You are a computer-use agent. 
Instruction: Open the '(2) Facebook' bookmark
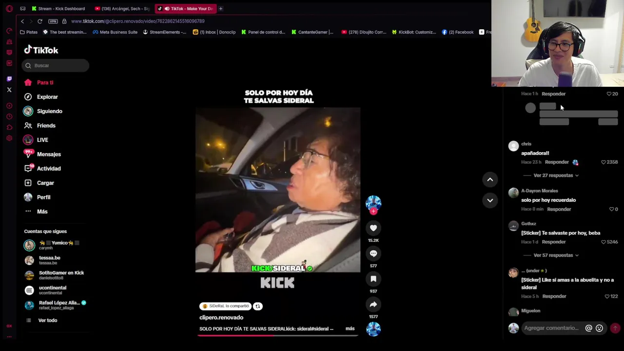[457, 32]
